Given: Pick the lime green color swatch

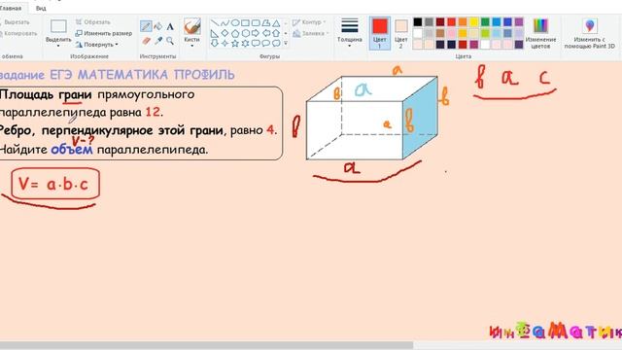Looking at the screenshot, I should 485,33.
